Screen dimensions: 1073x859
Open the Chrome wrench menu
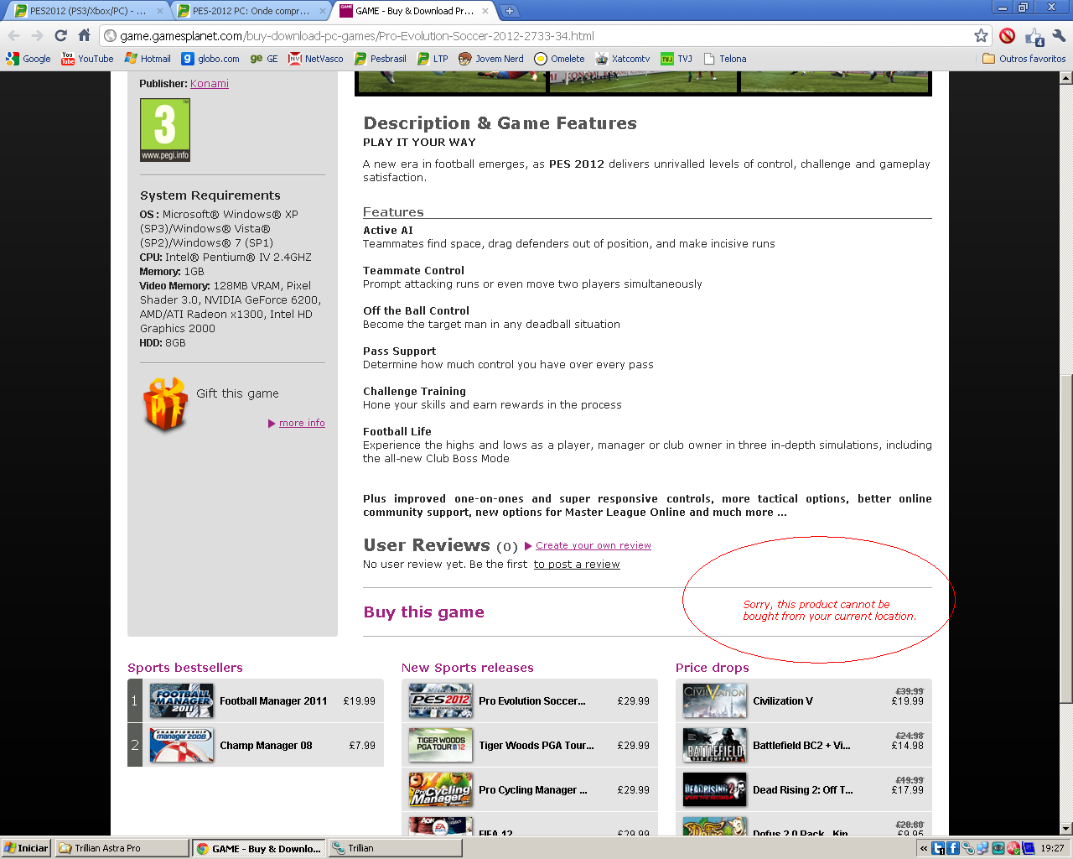tap(1059, 36)
